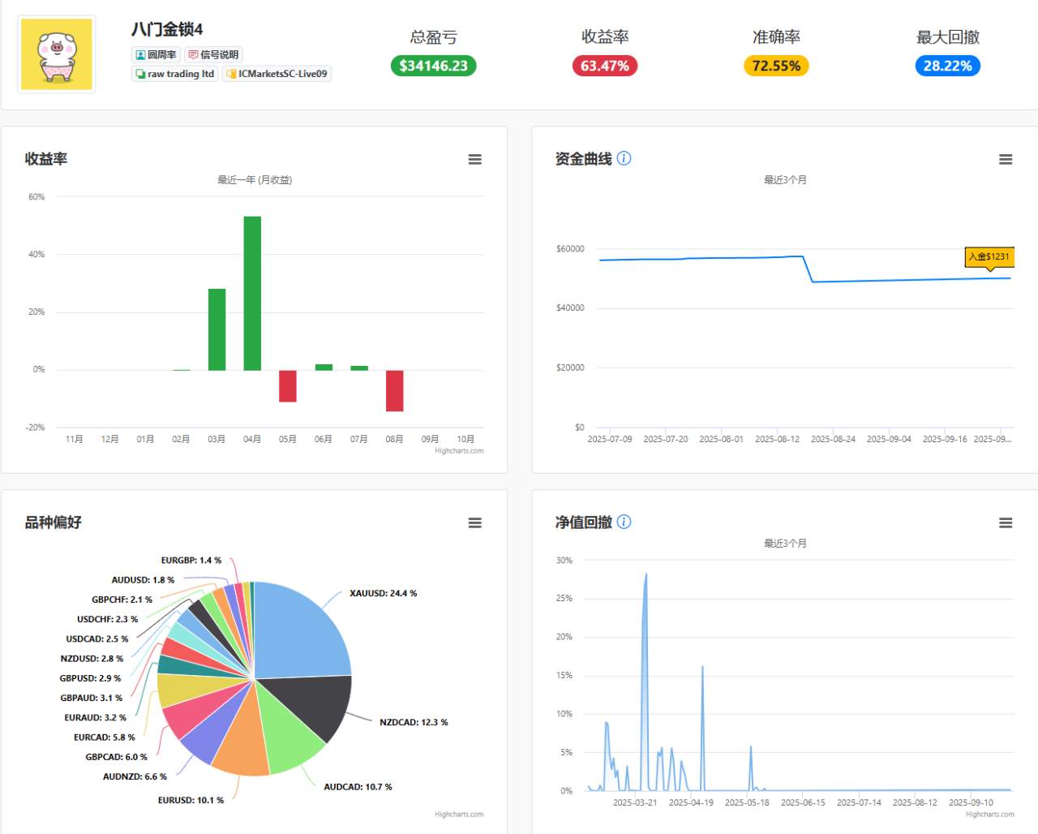Click the info icon beside 资金曲线
Screen dimensions: 1038x834
(x=624, y=158)
